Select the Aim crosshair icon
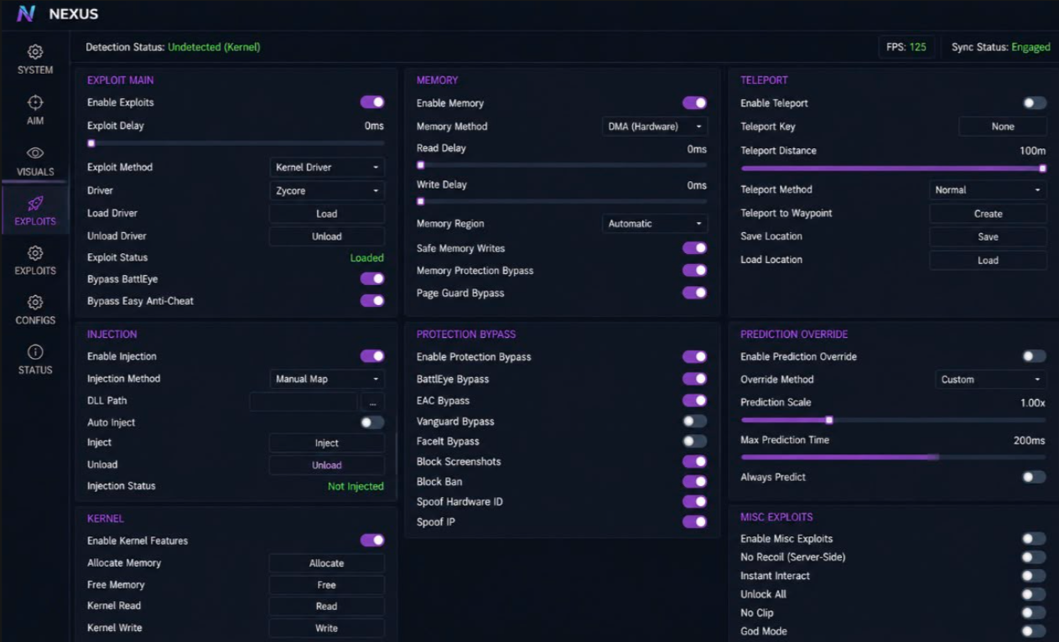Screen dimensions: 1059x642 click(x=35, y=102)
